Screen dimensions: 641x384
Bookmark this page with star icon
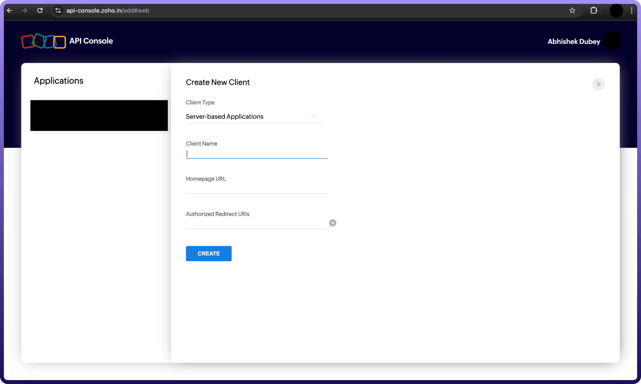coord(572,10)
